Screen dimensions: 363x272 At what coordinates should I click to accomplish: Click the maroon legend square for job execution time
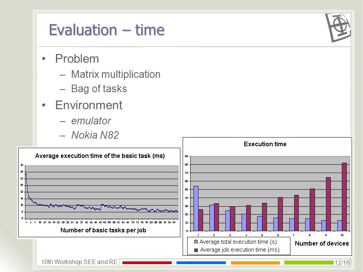(196, 250)
